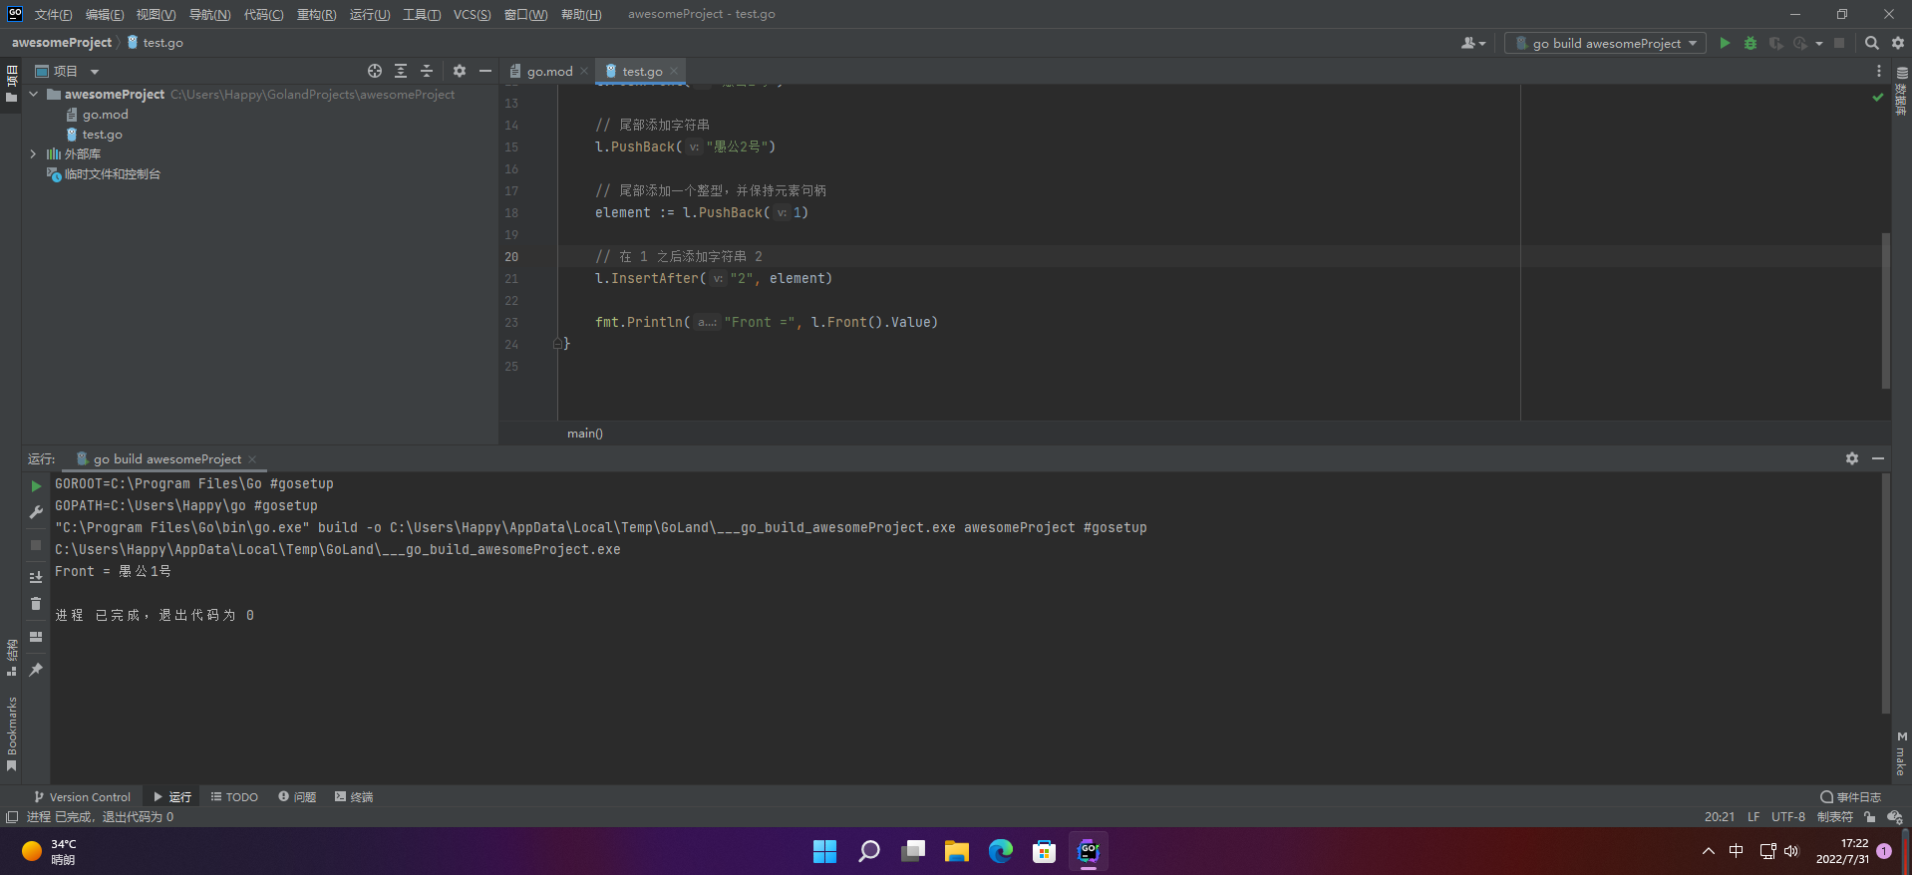Image resolution: width=1912 pixels, height=875 pixels.
Task: Hide the Project tool window
Action: 485,71
